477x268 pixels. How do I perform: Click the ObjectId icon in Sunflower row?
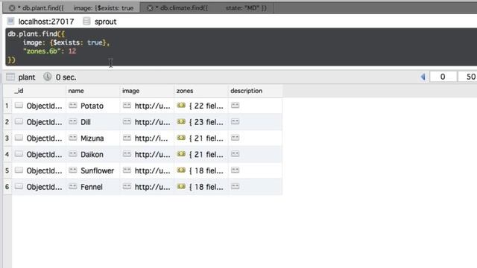pyautogui.click(x=19, y=170)
